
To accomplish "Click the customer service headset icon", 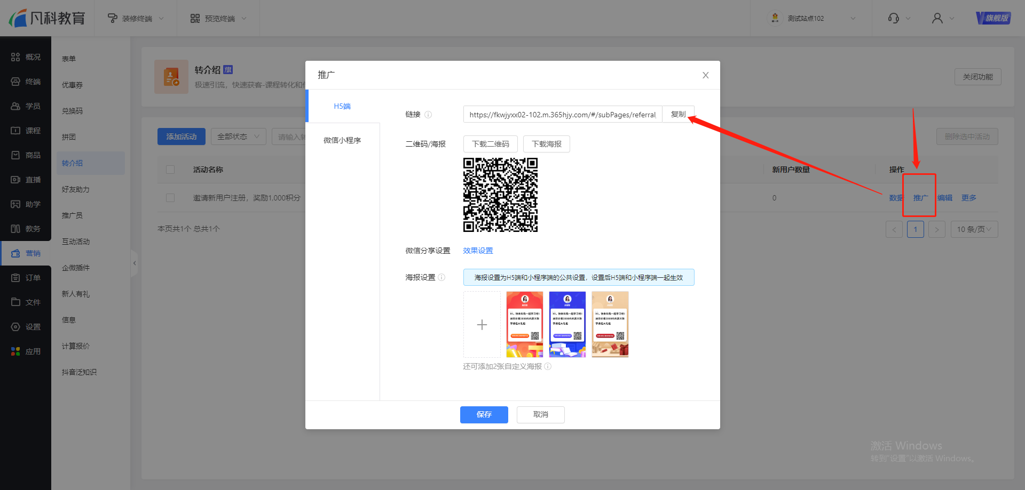I will tap(894, 18).
